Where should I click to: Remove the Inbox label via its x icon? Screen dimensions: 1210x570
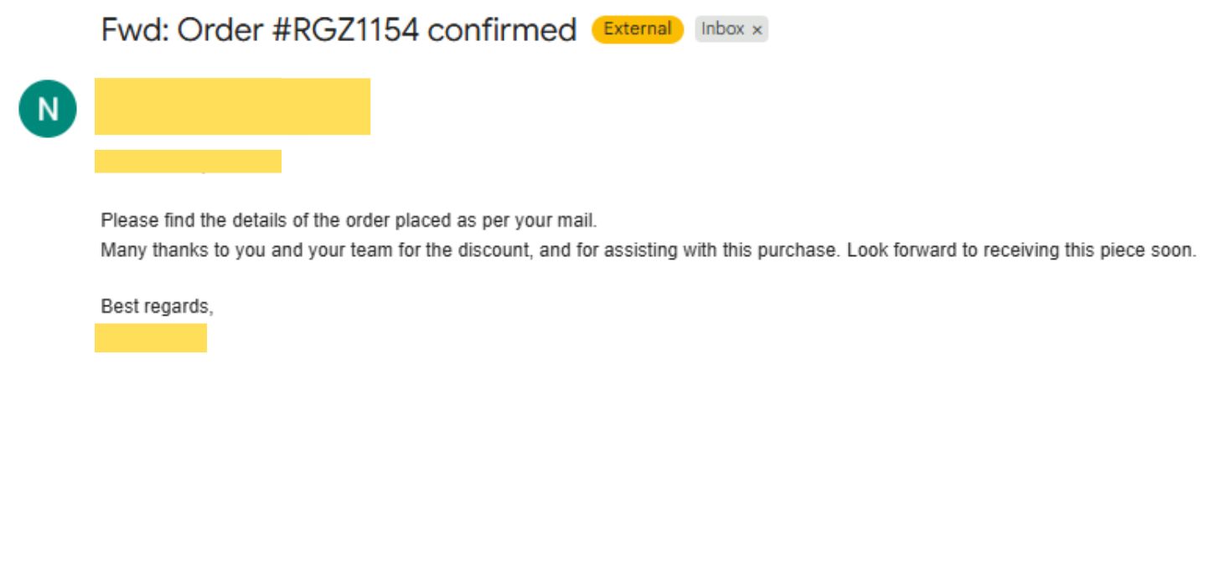pos(757,30)
